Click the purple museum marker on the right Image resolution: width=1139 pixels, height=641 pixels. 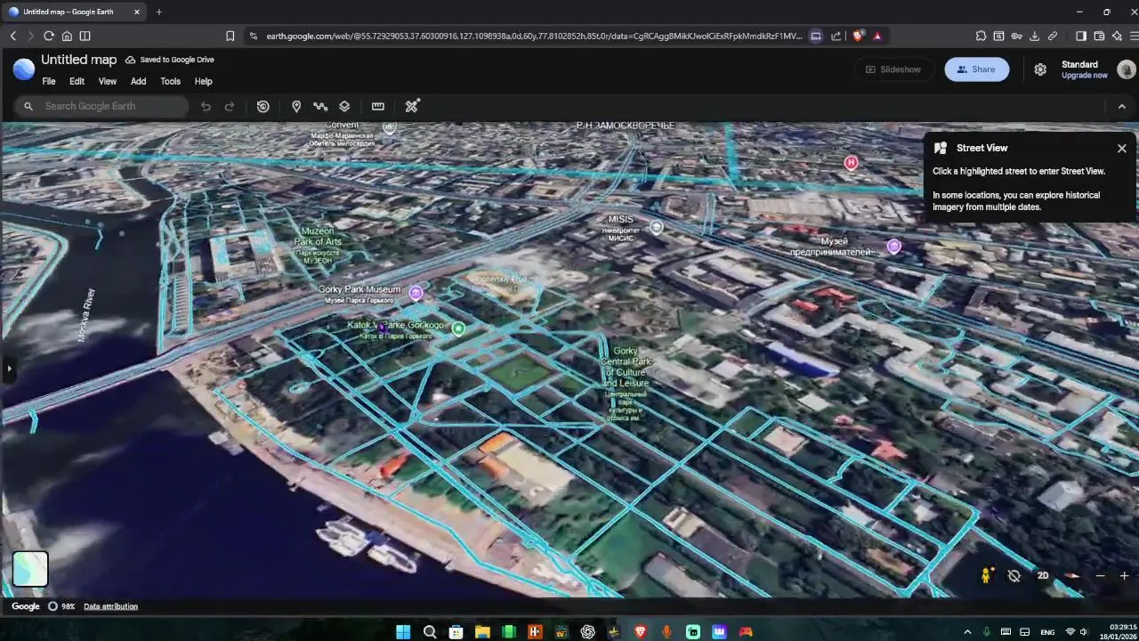[x=893, y=247]
